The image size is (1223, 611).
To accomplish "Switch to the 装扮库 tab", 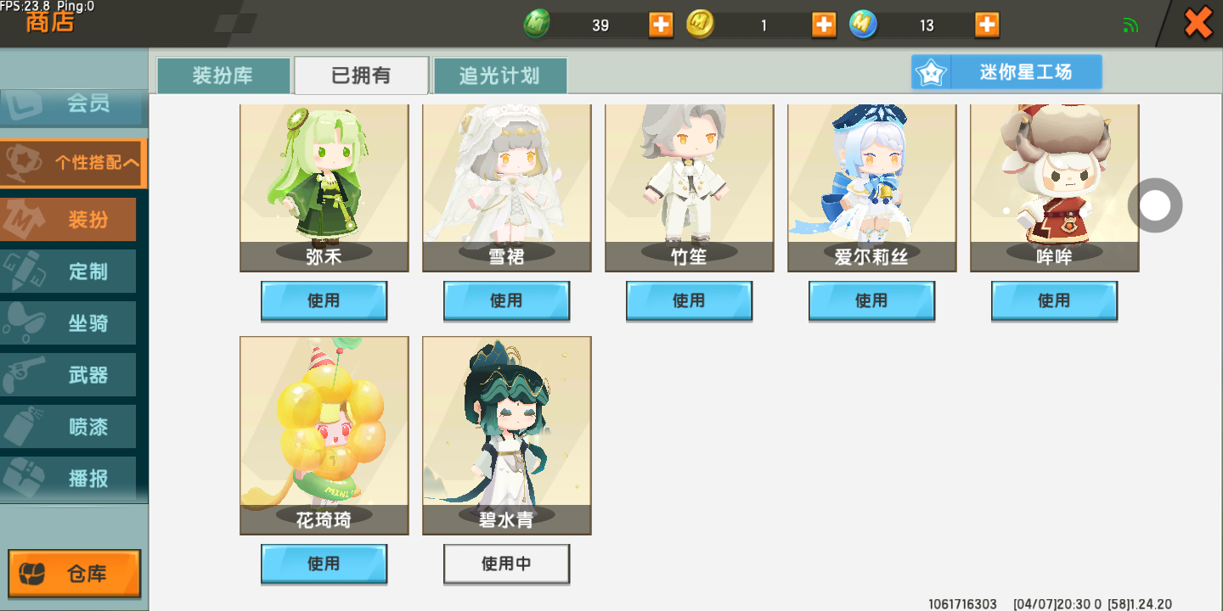I will click(223, 76).
